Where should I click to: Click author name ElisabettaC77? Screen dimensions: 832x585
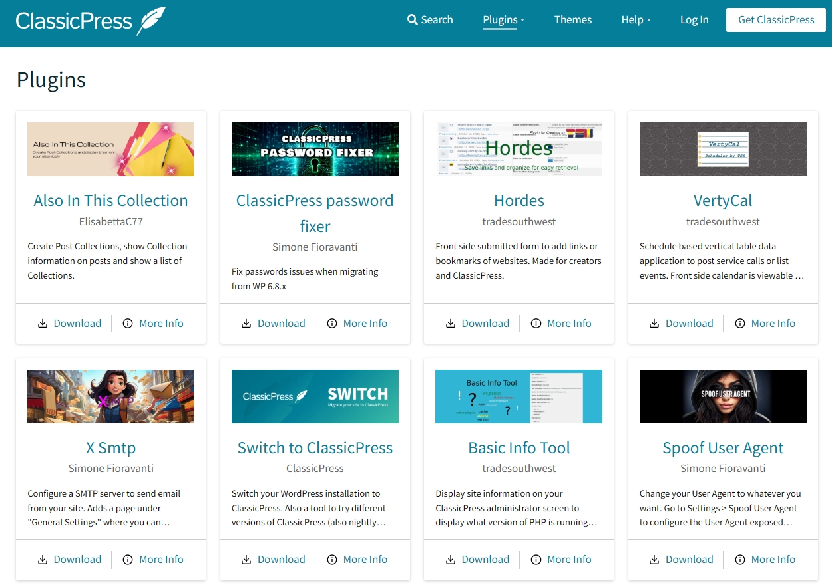coord(110,221)
